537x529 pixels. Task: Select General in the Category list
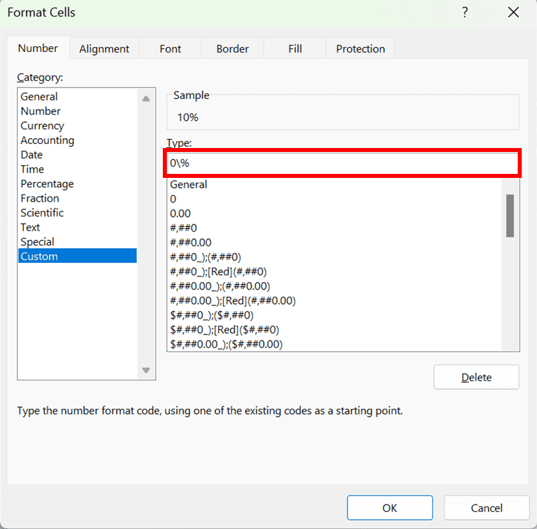[78, 96]
